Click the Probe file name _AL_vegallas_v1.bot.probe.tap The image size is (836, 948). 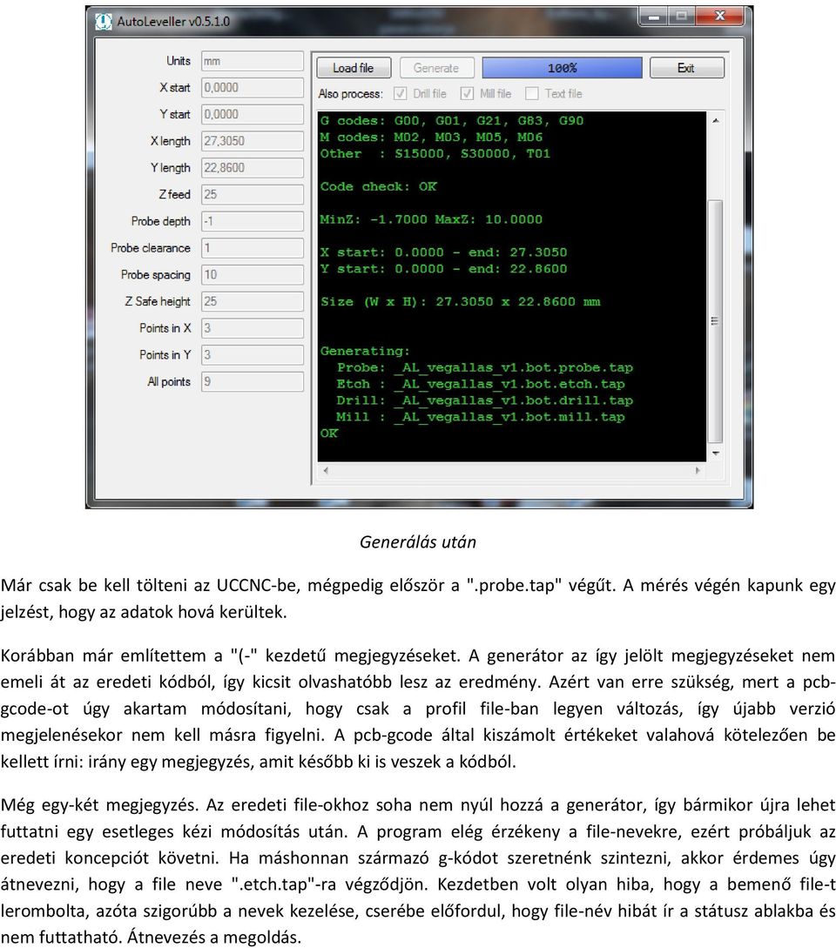[514, 367]
